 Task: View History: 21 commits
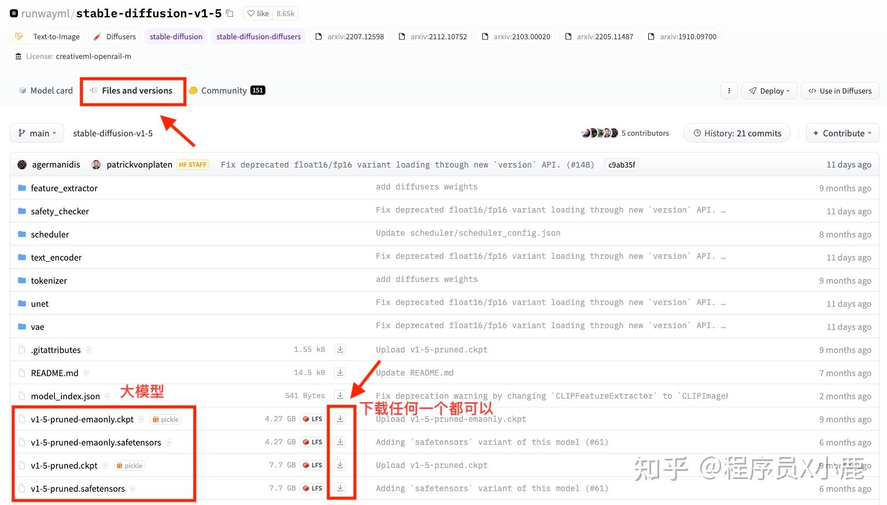[736, 132]
